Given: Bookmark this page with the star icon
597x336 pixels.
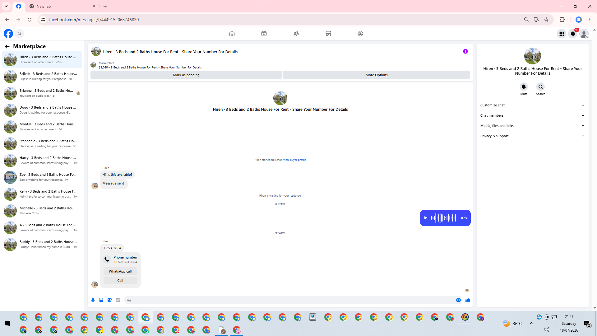Looking at the screenshot, I should [x=546, y=20].
